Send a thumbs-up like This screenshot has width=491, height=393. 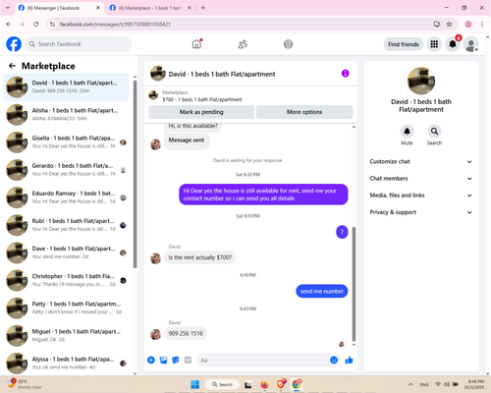pos(349,361)
